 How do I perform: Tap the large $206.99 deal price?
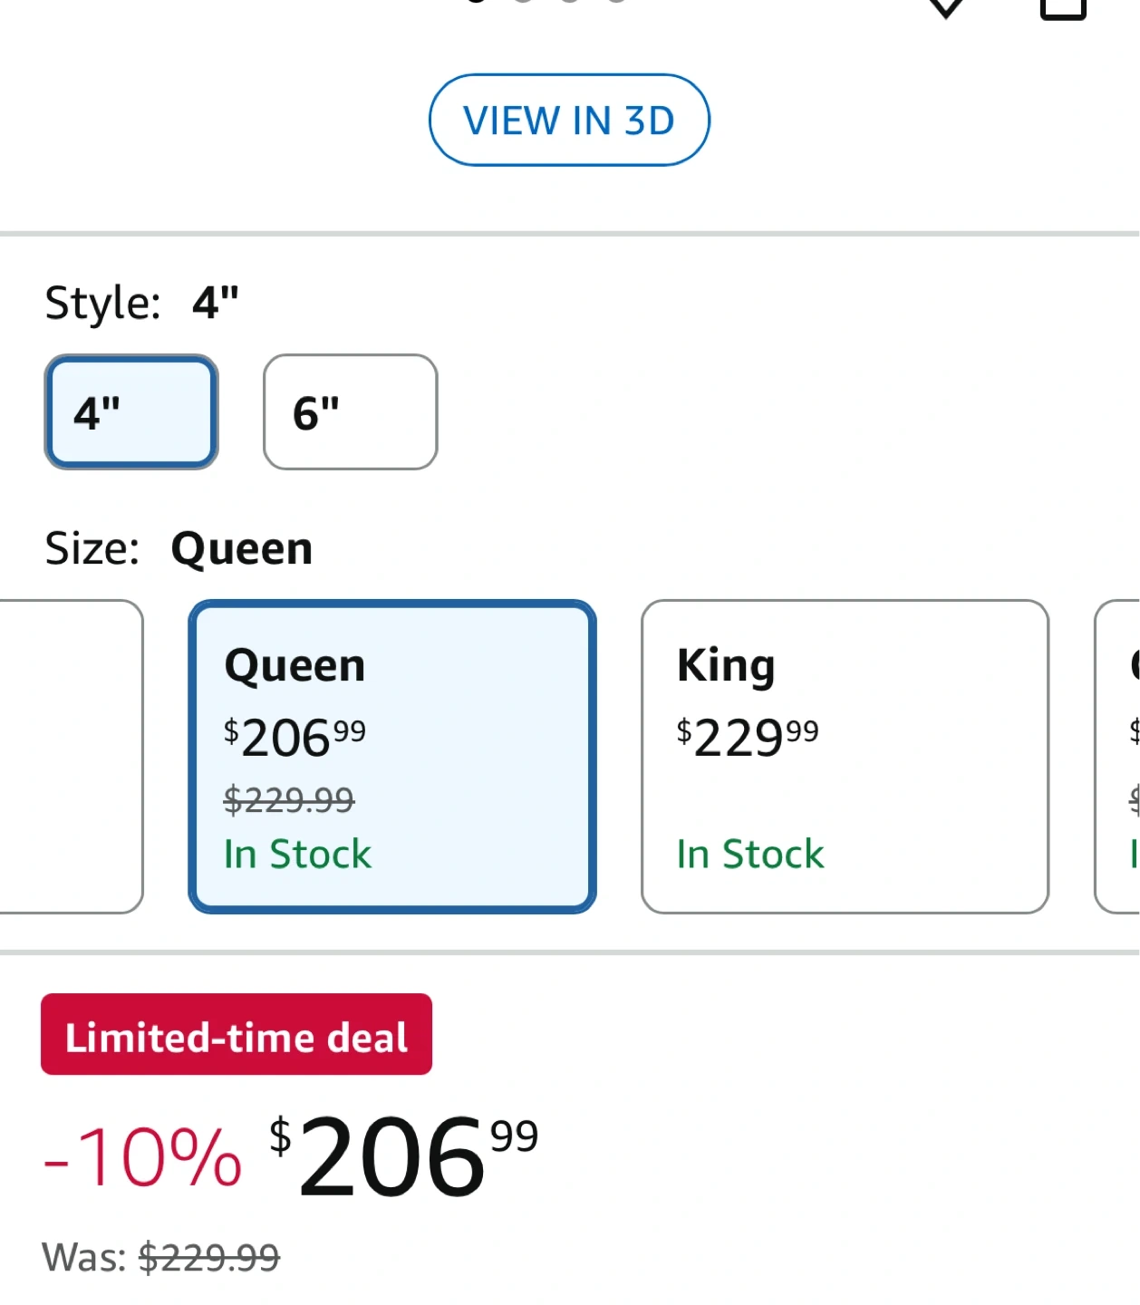tap(404, 1155)
